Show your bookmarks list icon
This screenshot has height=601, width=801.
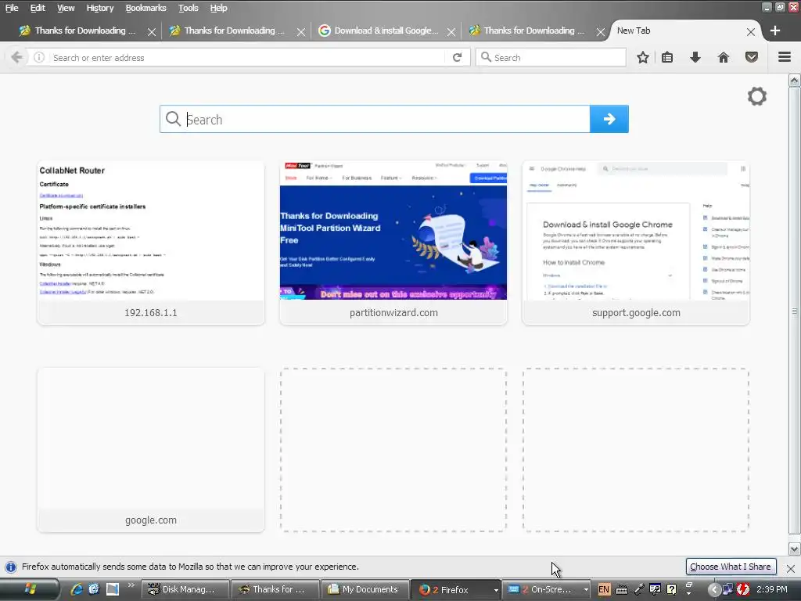click(667, 57)
